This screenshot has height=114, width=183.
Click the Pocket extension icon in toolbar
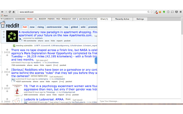click(176, 12)
